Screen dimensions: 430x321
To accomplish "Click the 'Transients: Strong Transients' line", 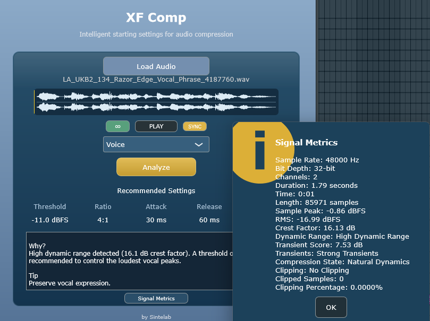I will (326, 254).
